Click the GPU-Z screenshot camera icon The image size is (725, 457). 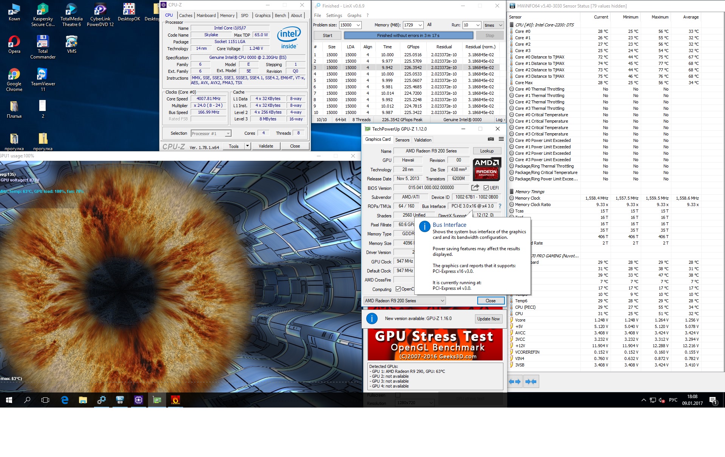491,139
